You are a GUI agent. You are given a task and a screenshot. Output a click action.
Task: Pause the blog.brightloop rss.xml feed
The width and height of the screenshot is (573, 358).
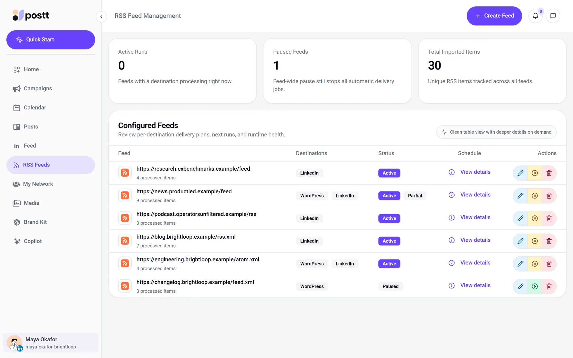[x=535, y=241]
